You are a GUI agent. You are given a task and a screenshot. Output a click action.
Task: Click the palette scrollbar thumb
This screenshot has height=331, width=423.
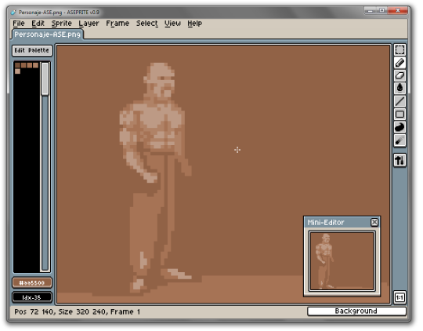click(x=45, y=79)
